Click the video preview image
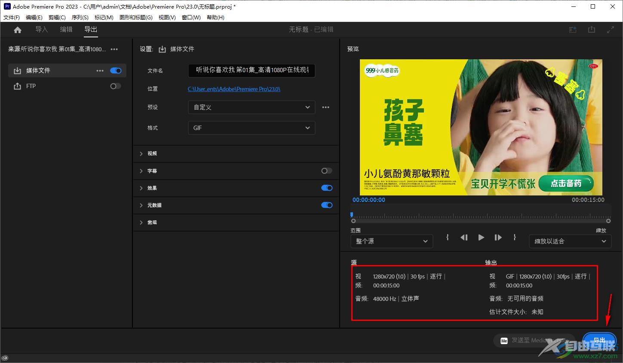This screenshot has height=363, width=623. (481, 127)
